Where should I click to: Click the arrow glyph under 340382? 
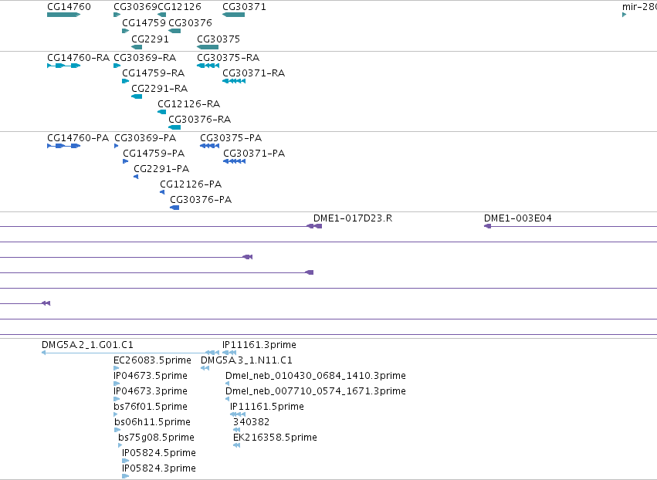237,430
